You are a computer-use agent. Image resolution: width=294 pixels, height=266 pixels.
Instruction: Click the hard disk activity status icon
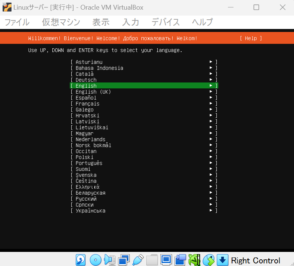click(81, 260)
